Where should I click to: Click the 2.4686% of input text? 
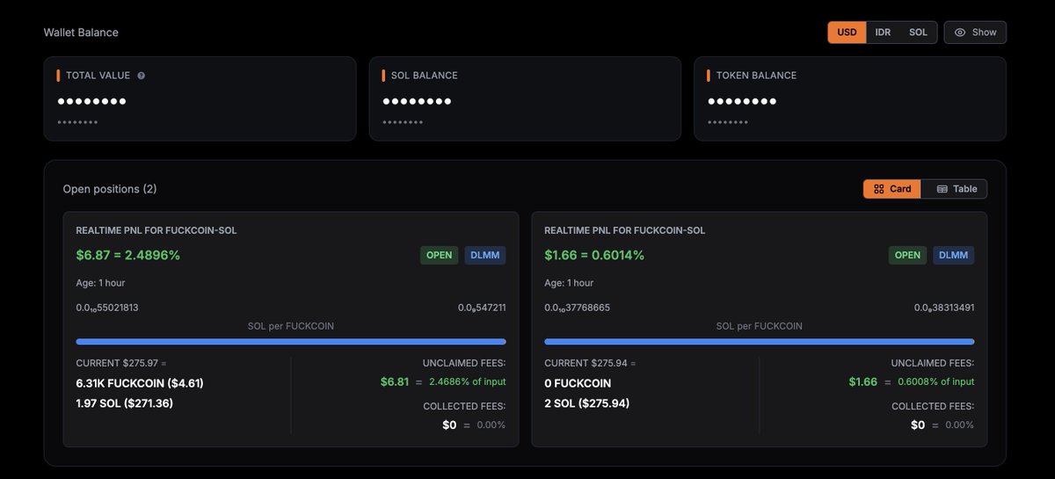(468, 381)
